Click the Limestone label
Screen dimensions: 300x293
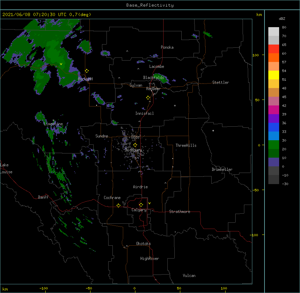point(53,124)
